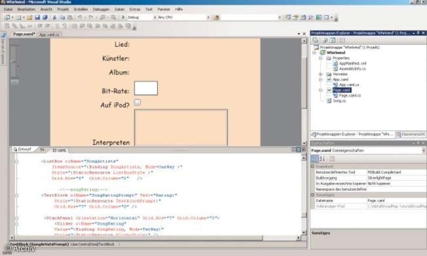427x256 pixels.
Task: Save the current file with the disk icon
Action: coord(37,17)
